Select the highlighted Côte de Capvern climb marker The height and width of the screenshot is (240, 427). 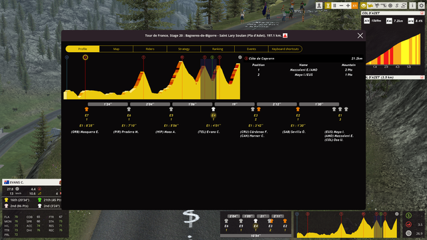pos(85,57)
